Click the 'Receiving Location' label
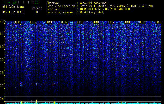164x104 pixels. pyautogui.click(x=61, y=6)
